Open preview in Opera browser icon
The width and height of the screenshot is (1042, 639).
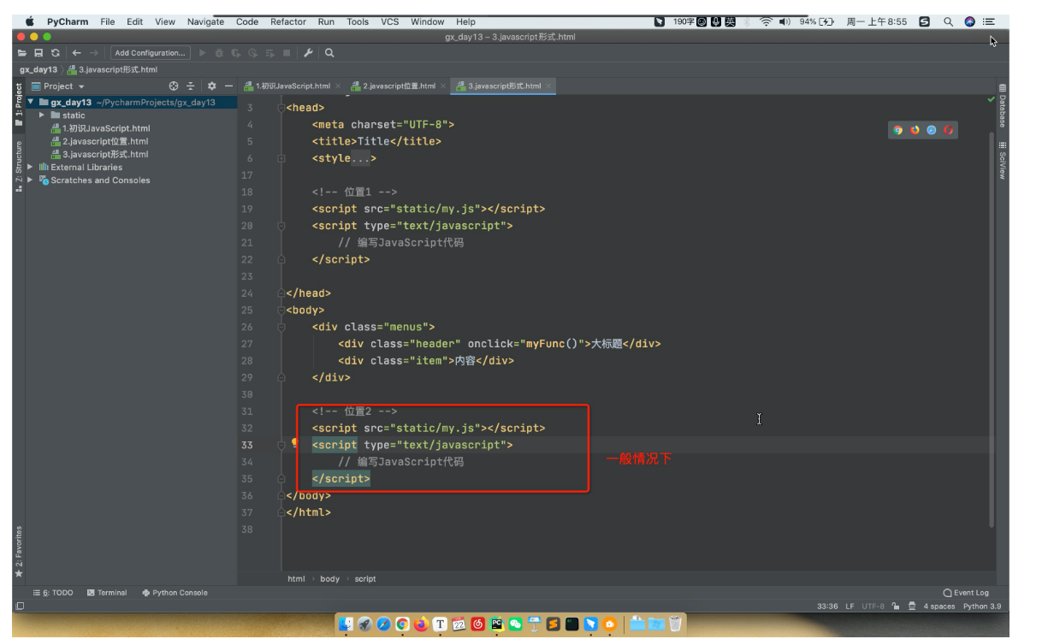coord(949,130)
